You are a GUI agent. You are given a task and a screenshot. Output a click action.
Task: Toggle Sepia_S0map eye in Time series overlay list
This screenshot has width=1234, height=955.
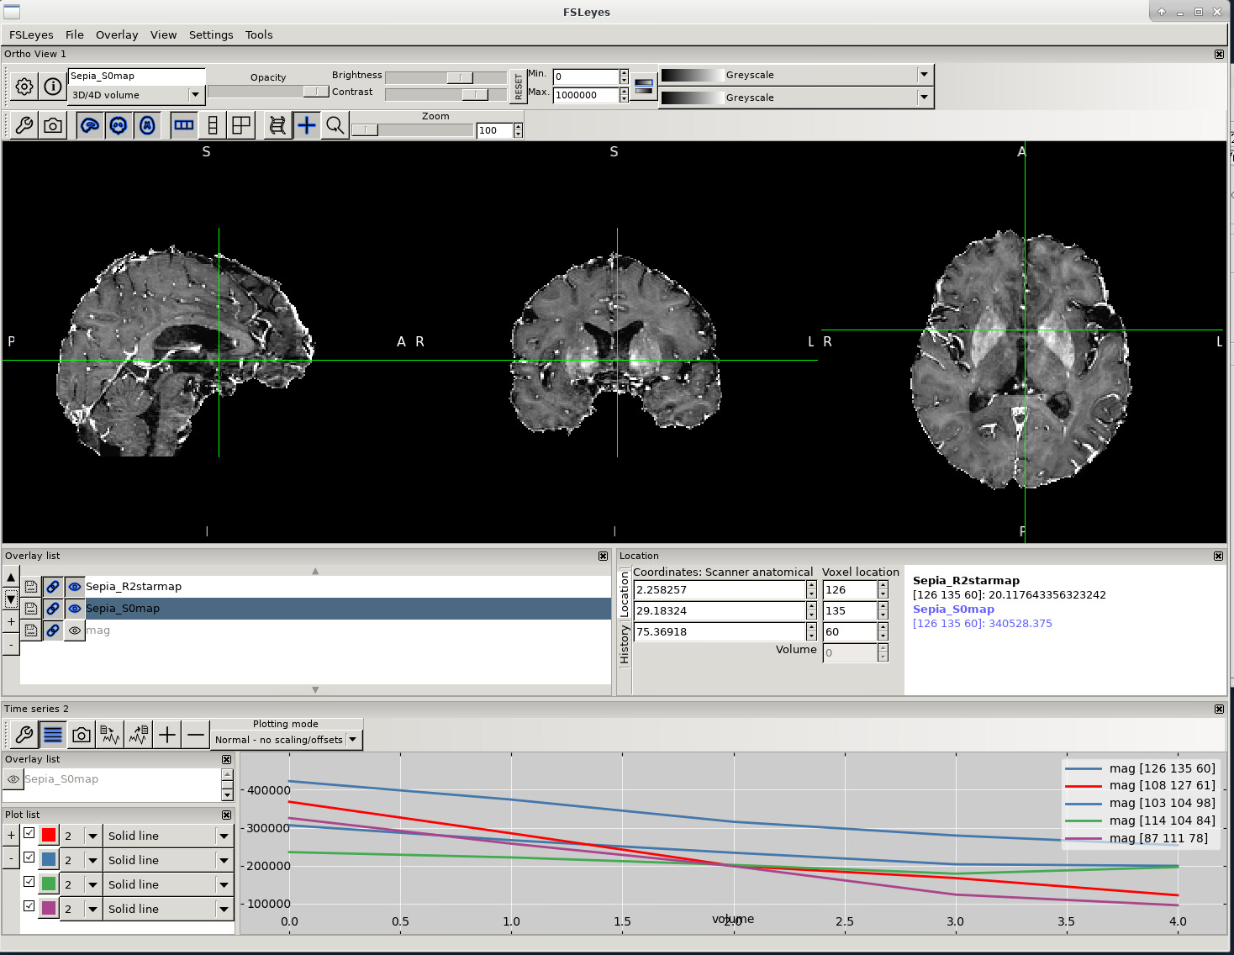13,779
